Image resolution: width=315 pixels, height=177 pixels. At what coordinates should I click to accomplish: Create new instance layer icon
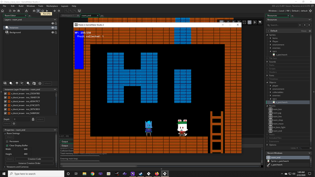(x=11, y=83)
